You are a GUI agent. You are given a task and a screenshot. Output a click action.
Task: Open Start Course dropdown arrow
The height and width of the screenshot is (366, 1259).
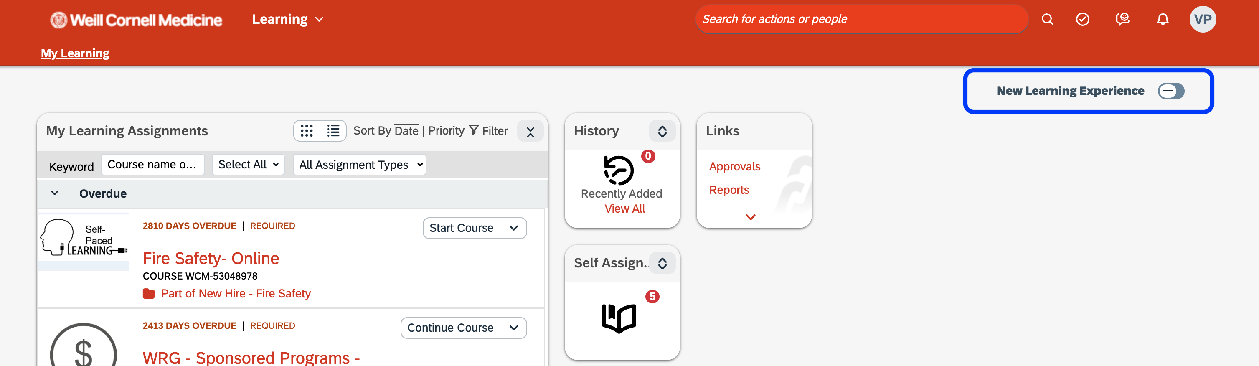click(x=514, y=228)
